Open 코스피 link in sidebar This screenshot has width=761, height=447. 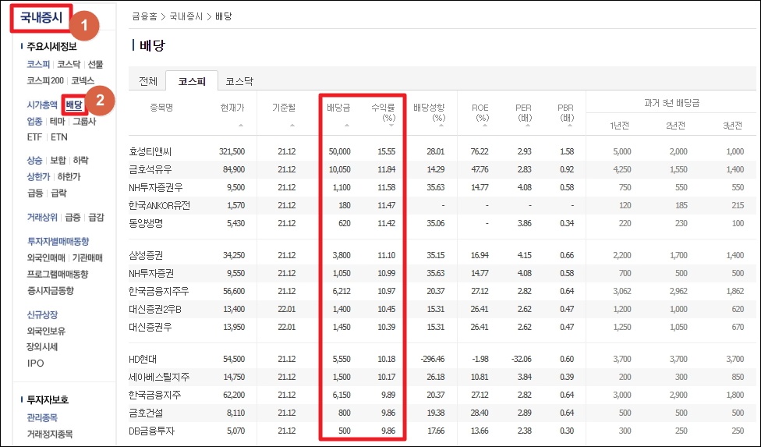click(38, 64)
